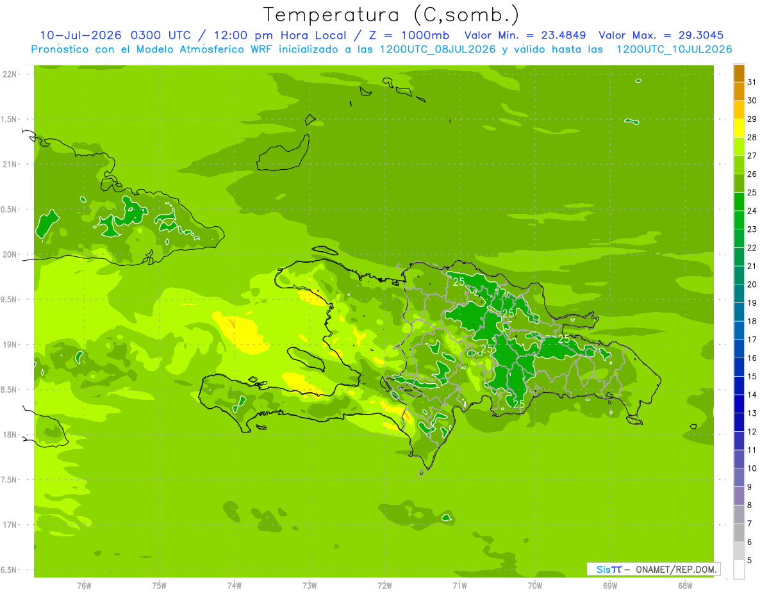Image resolution: width=769 pixels, height=594 pixels.
Task: Pick the purple swatch between 9 and 10
Action: tap(739, 477)
